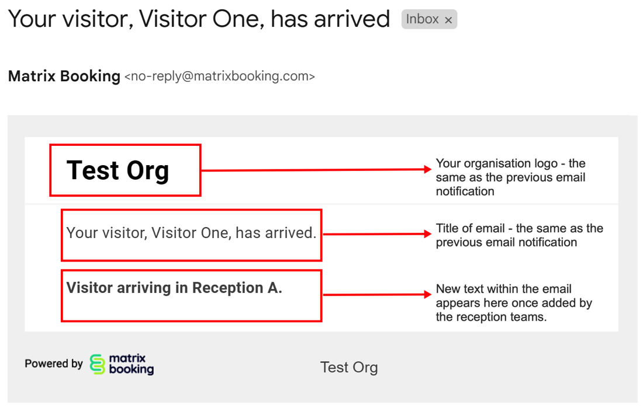This screenshot has height=412, width=643.
Task: Remove the Inbox label with its x
Action: [x=448, y=20]
